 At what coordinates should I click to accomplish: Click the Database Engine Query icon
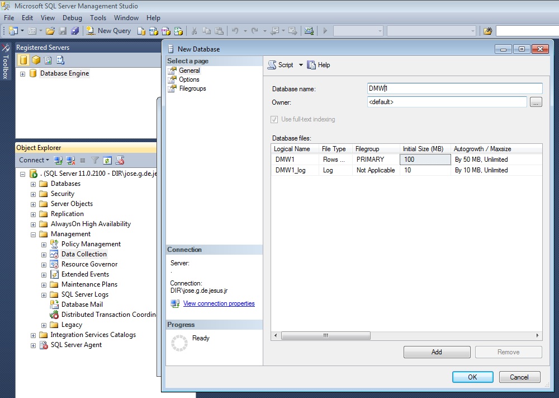click(141, 31)
